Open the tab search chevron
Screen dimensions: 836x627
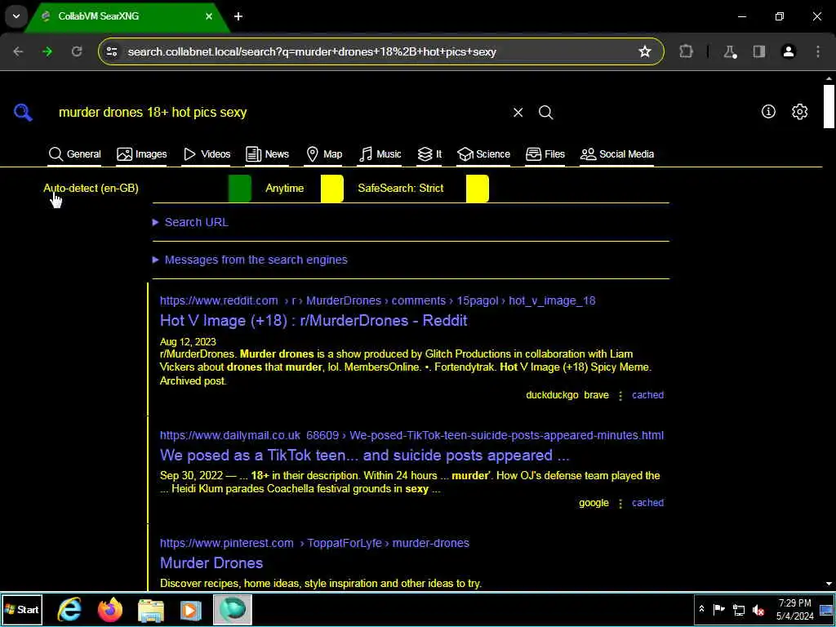point(16,16)
